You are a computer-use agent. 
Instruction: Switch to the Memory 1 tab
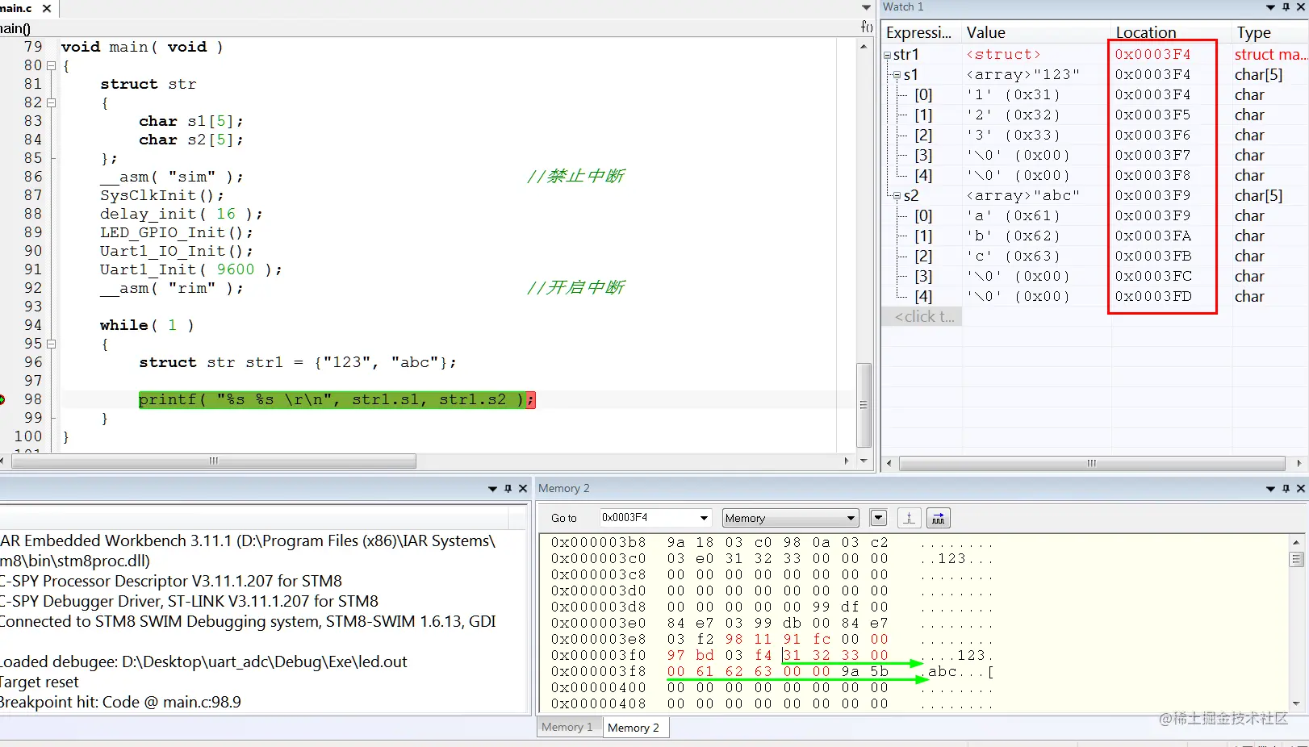[567, 727]
